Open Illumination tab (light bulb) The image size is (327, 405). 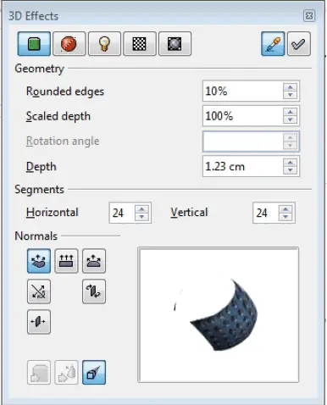pos(104,44)
